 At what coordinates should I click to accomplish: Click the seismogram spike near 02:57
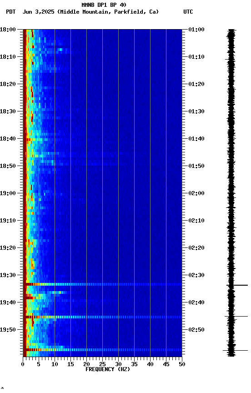[235, 350]
